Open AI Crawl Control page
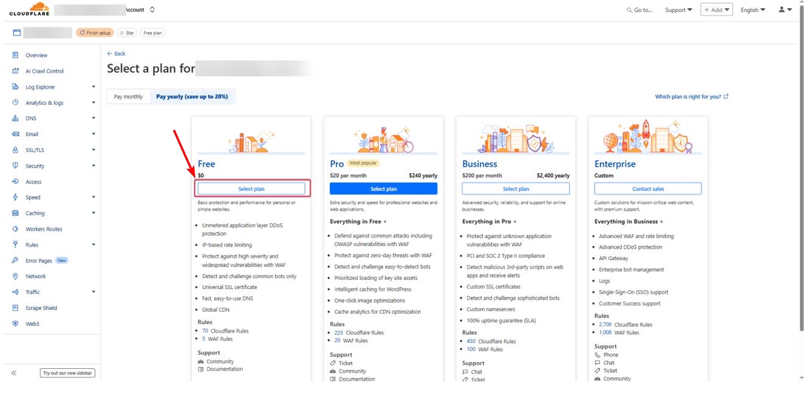This screenshot has height=393, width=806. point(45,71)
